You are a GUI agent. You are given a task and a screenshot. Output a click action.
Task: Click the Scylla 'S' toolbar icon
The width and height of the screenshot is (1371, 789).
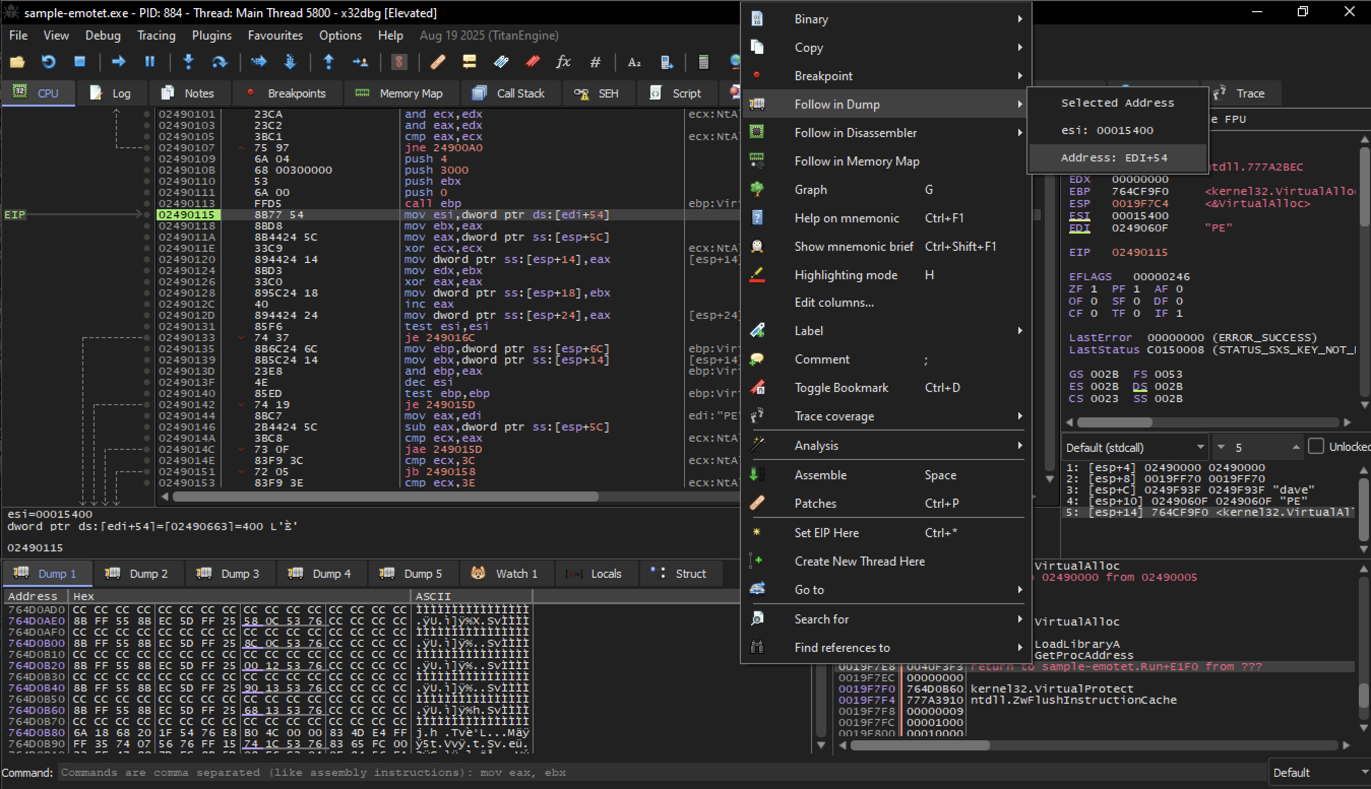tap(399, 62)
